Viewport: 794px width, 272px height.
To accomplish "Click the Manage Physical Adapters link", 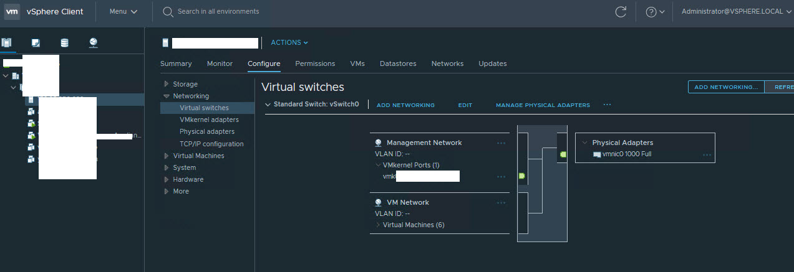I will (x=543, y=105).
